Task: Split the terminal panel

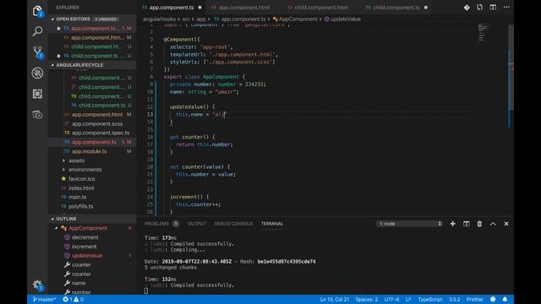Action: (466, 224)
